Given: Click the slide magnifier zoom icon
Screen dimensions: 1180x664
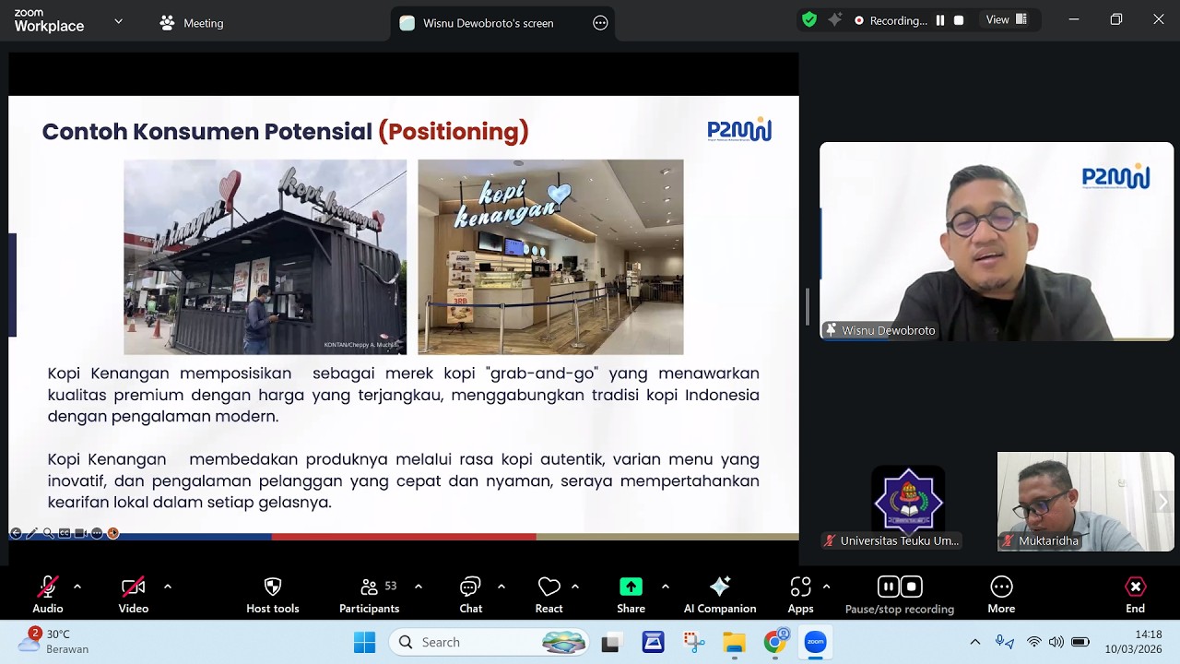Looking at the screenshot, I should pos(48,533).
